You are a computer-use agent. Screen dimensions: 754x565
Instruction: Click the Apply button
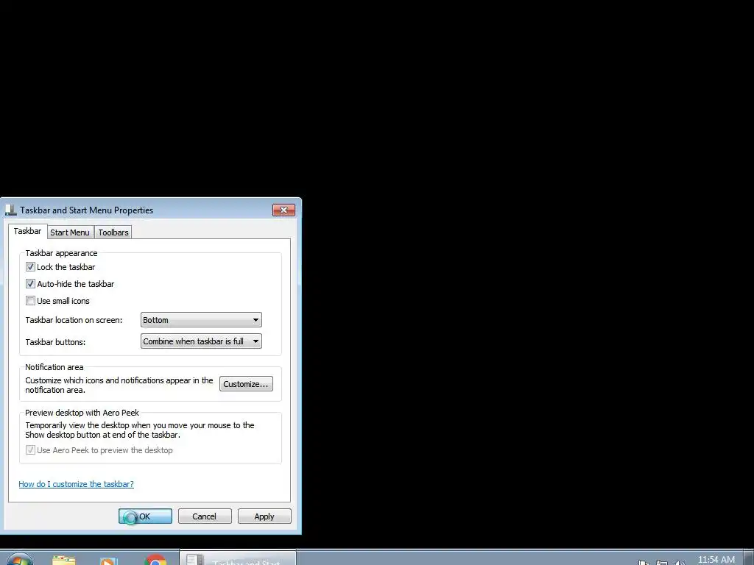click(264, 516)
